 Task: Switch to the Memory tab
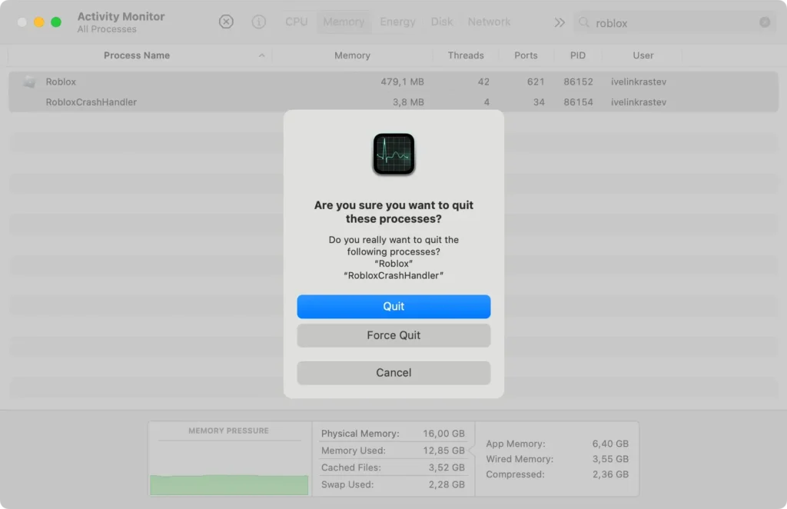(x=344, y=22)
